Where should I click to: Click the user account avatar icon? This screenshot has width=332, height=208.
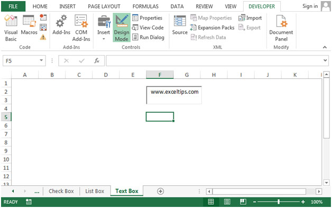pos(326,6)
